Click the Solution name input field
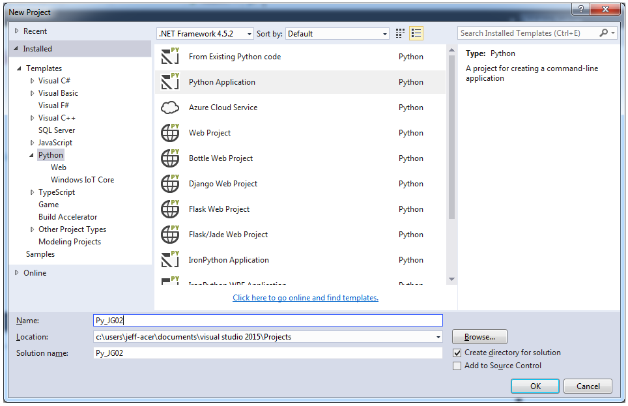The width and height of the screenshot is (628, 406). [x=268, y=353]
